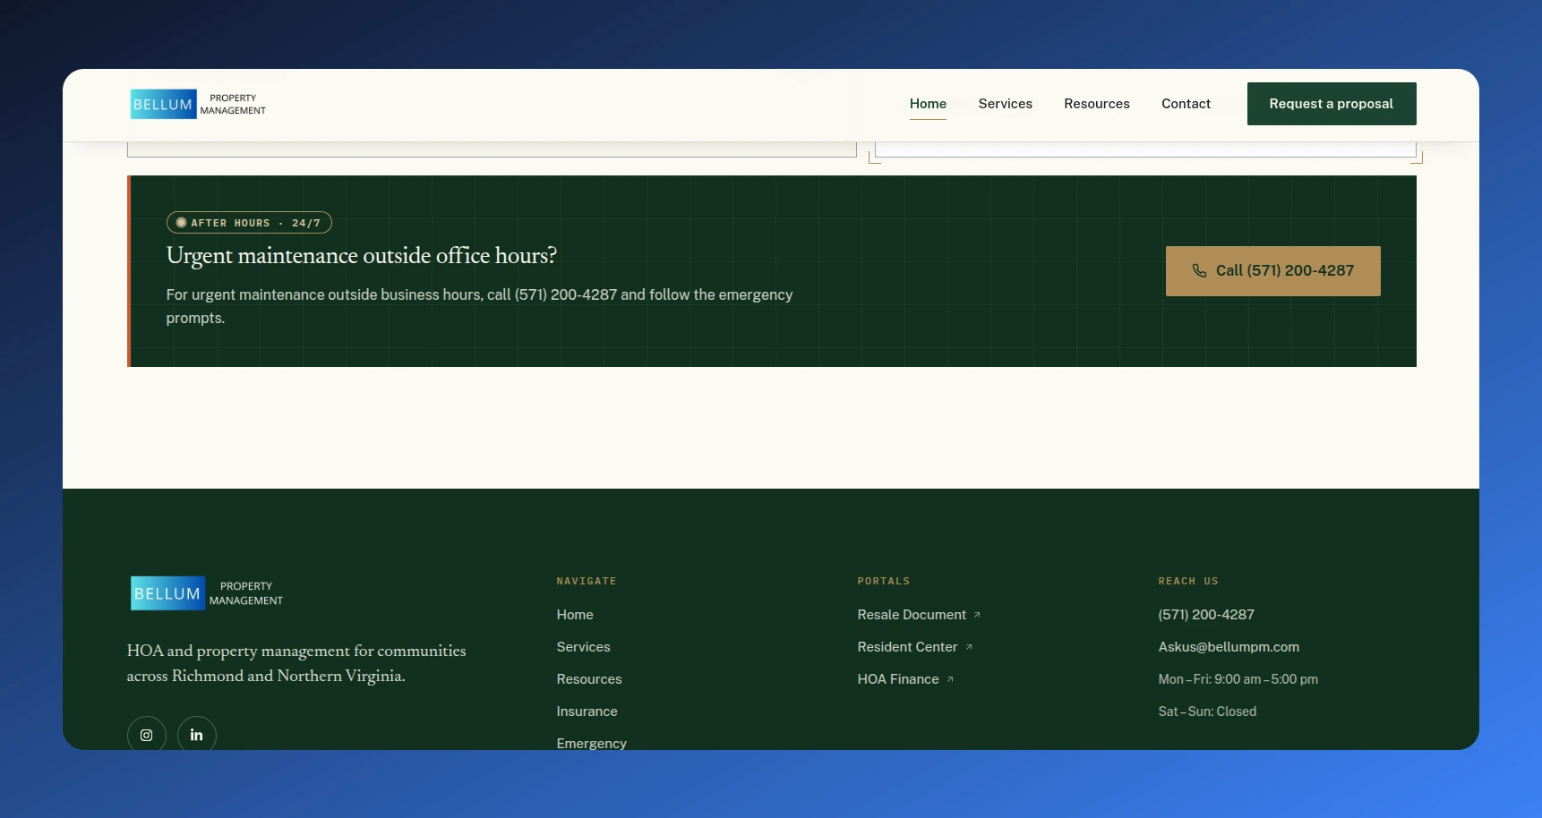Open Contact in the top navigation

click(x=1186, y=104)
